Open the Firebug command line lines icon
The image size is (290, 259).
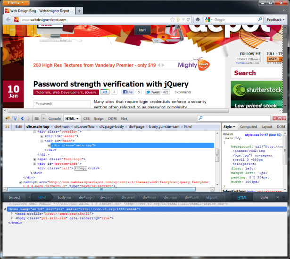pos(37,118)
